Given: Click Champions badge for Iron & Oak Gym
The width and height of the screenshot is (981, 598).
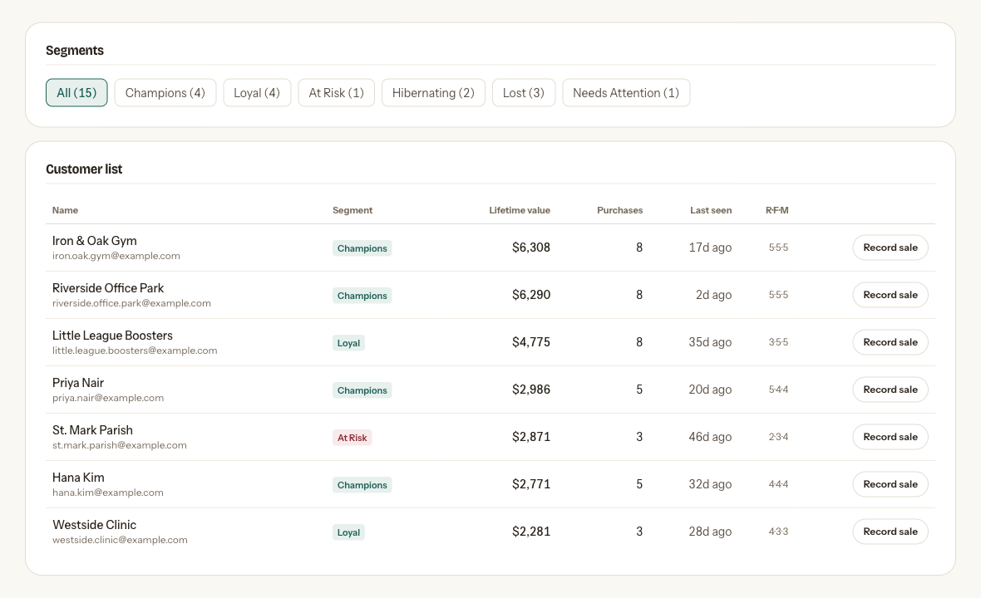Looking at the screenshot, I should tap(362, 248).
